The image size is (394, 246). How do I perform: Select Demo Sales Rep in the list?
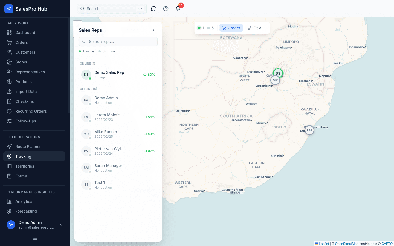(x=118, y=75)
